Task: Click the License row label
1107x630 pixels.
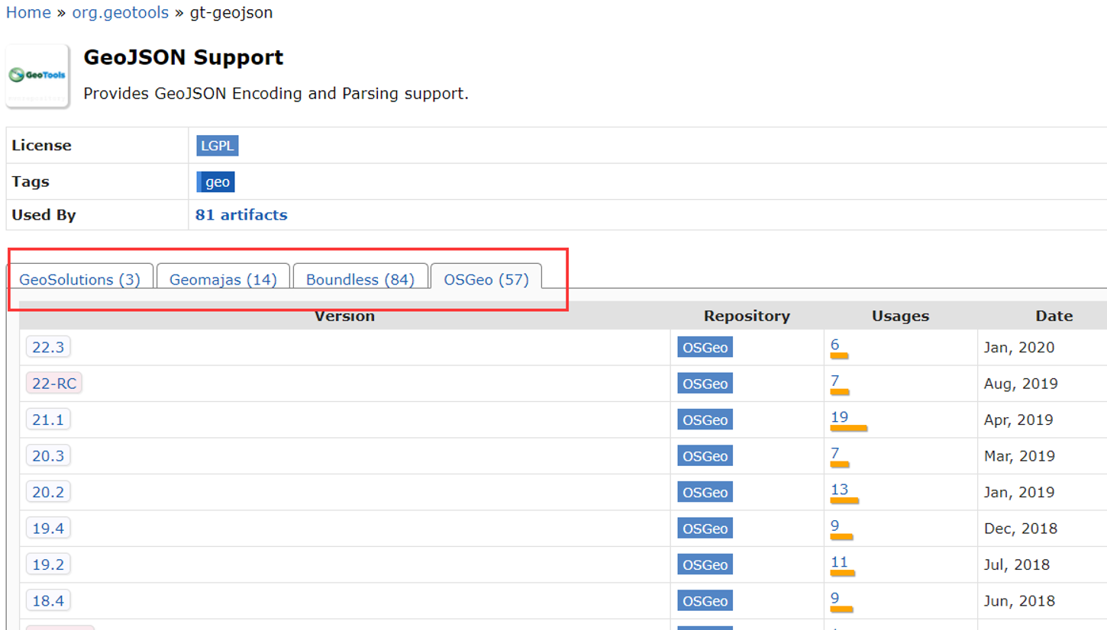Action: [41, 145]
